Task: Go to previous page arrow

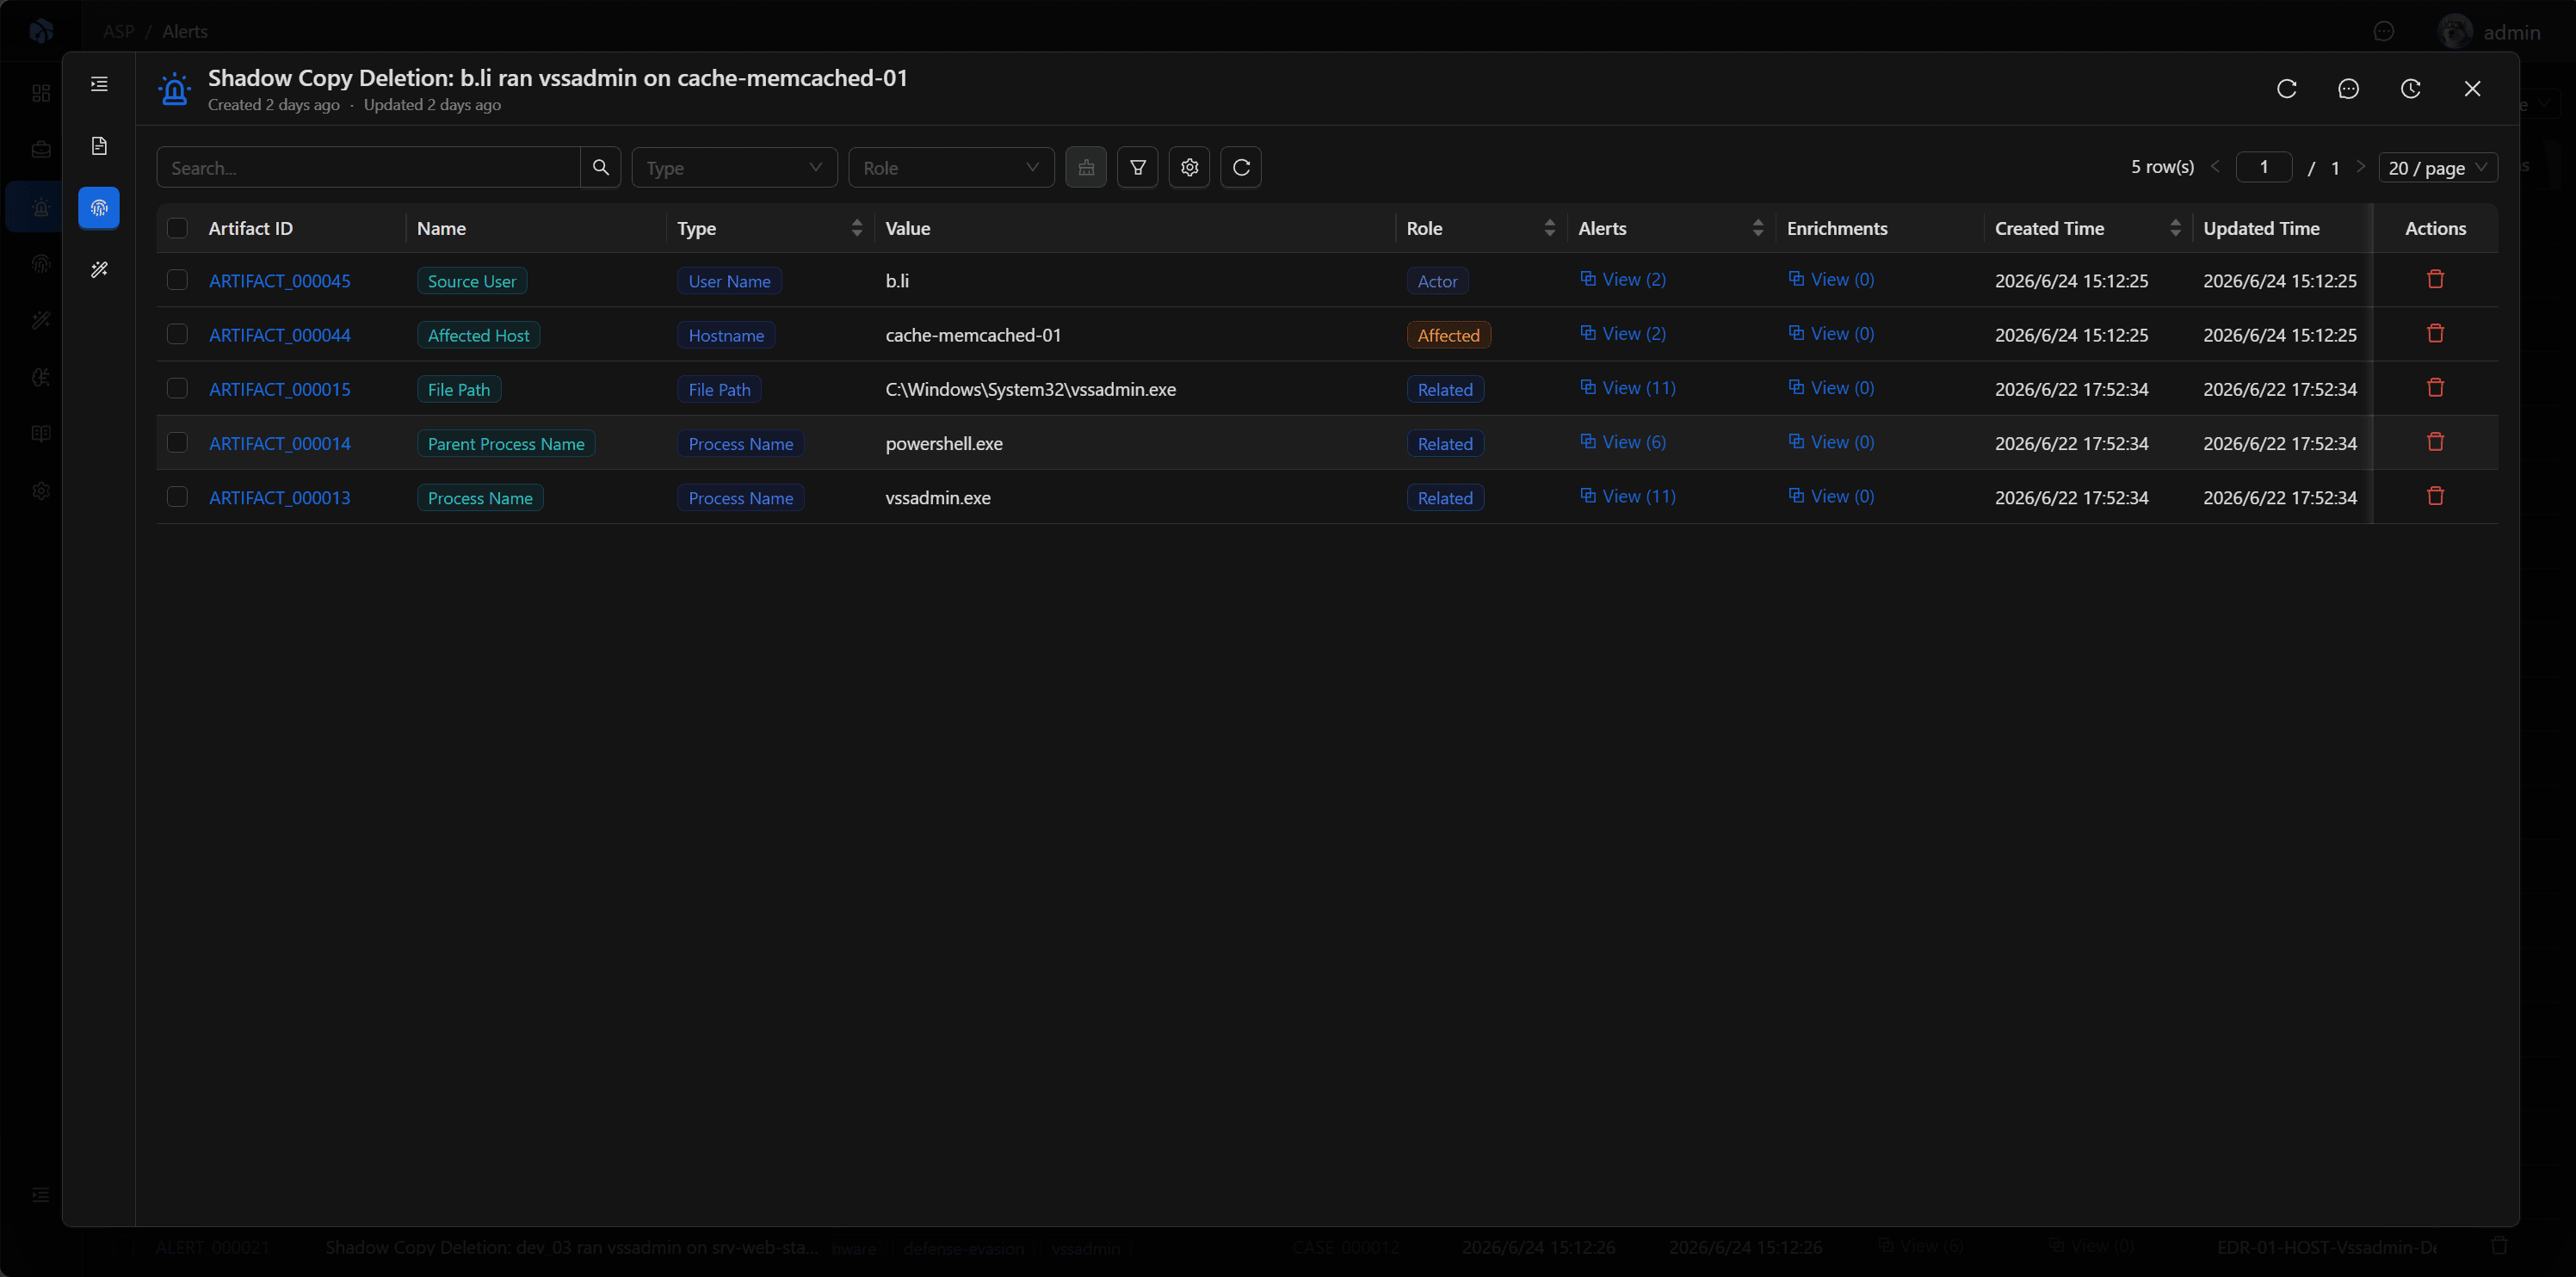Action: [2215, 167]
